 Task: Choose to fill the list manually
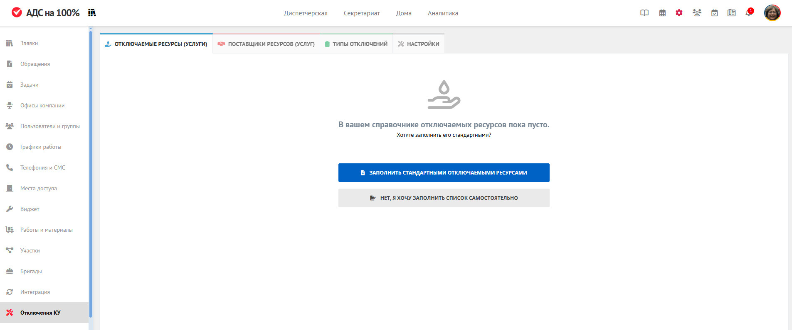coord(444,198)
